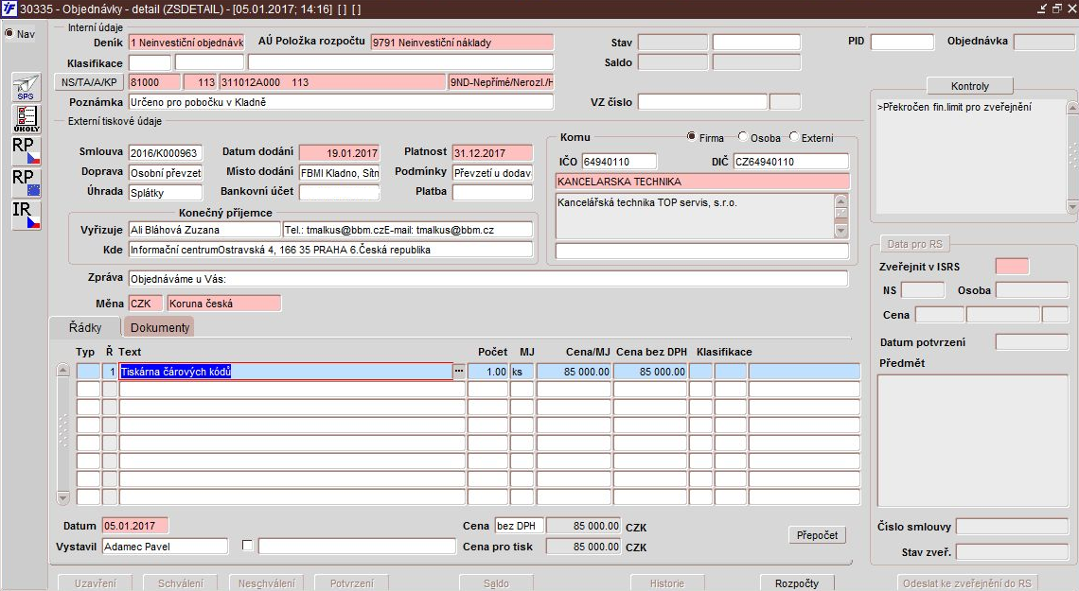Open the SPS paper plane icon
The image size is (1079, 591).
click(x=27, y=87)
